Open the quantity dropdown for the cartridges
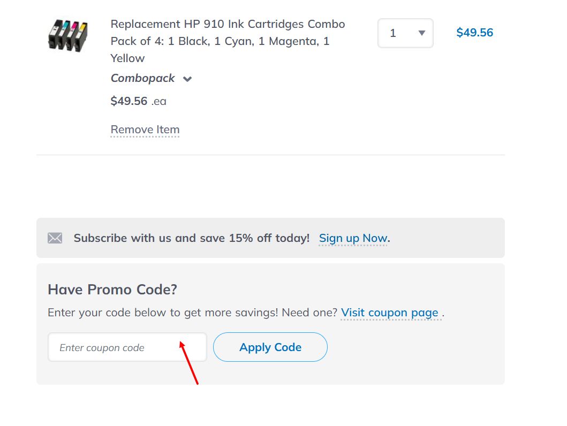This screenshot has width=567, height=426. coord(405,33)
